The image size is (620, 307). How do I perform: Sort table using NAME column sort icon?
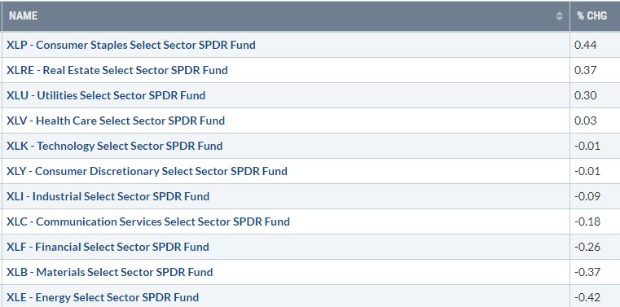coord(559,15)
